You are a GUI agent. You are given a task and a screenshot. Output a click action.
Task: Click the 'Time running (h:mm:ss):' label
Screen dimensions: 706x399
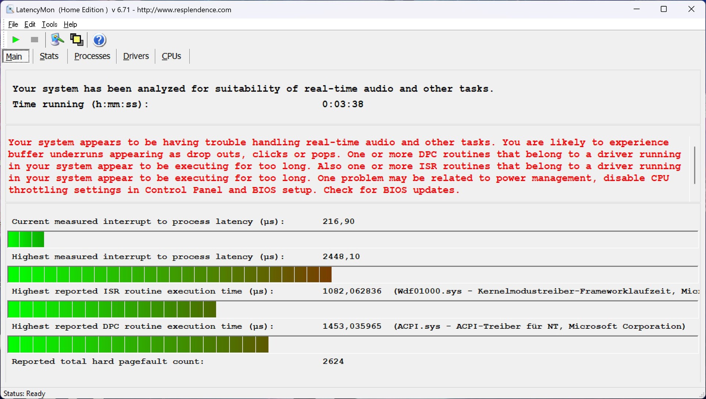[80, 104]
